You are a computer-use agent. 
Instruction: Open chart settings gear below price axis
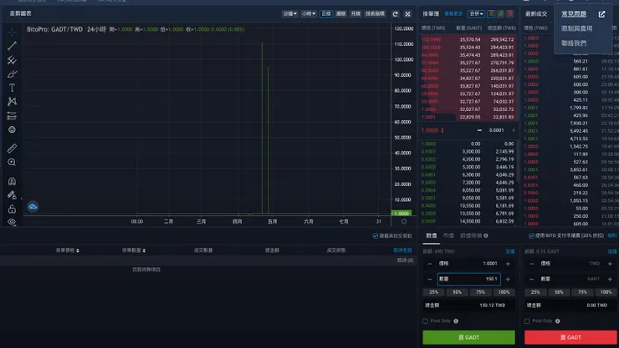404,222
